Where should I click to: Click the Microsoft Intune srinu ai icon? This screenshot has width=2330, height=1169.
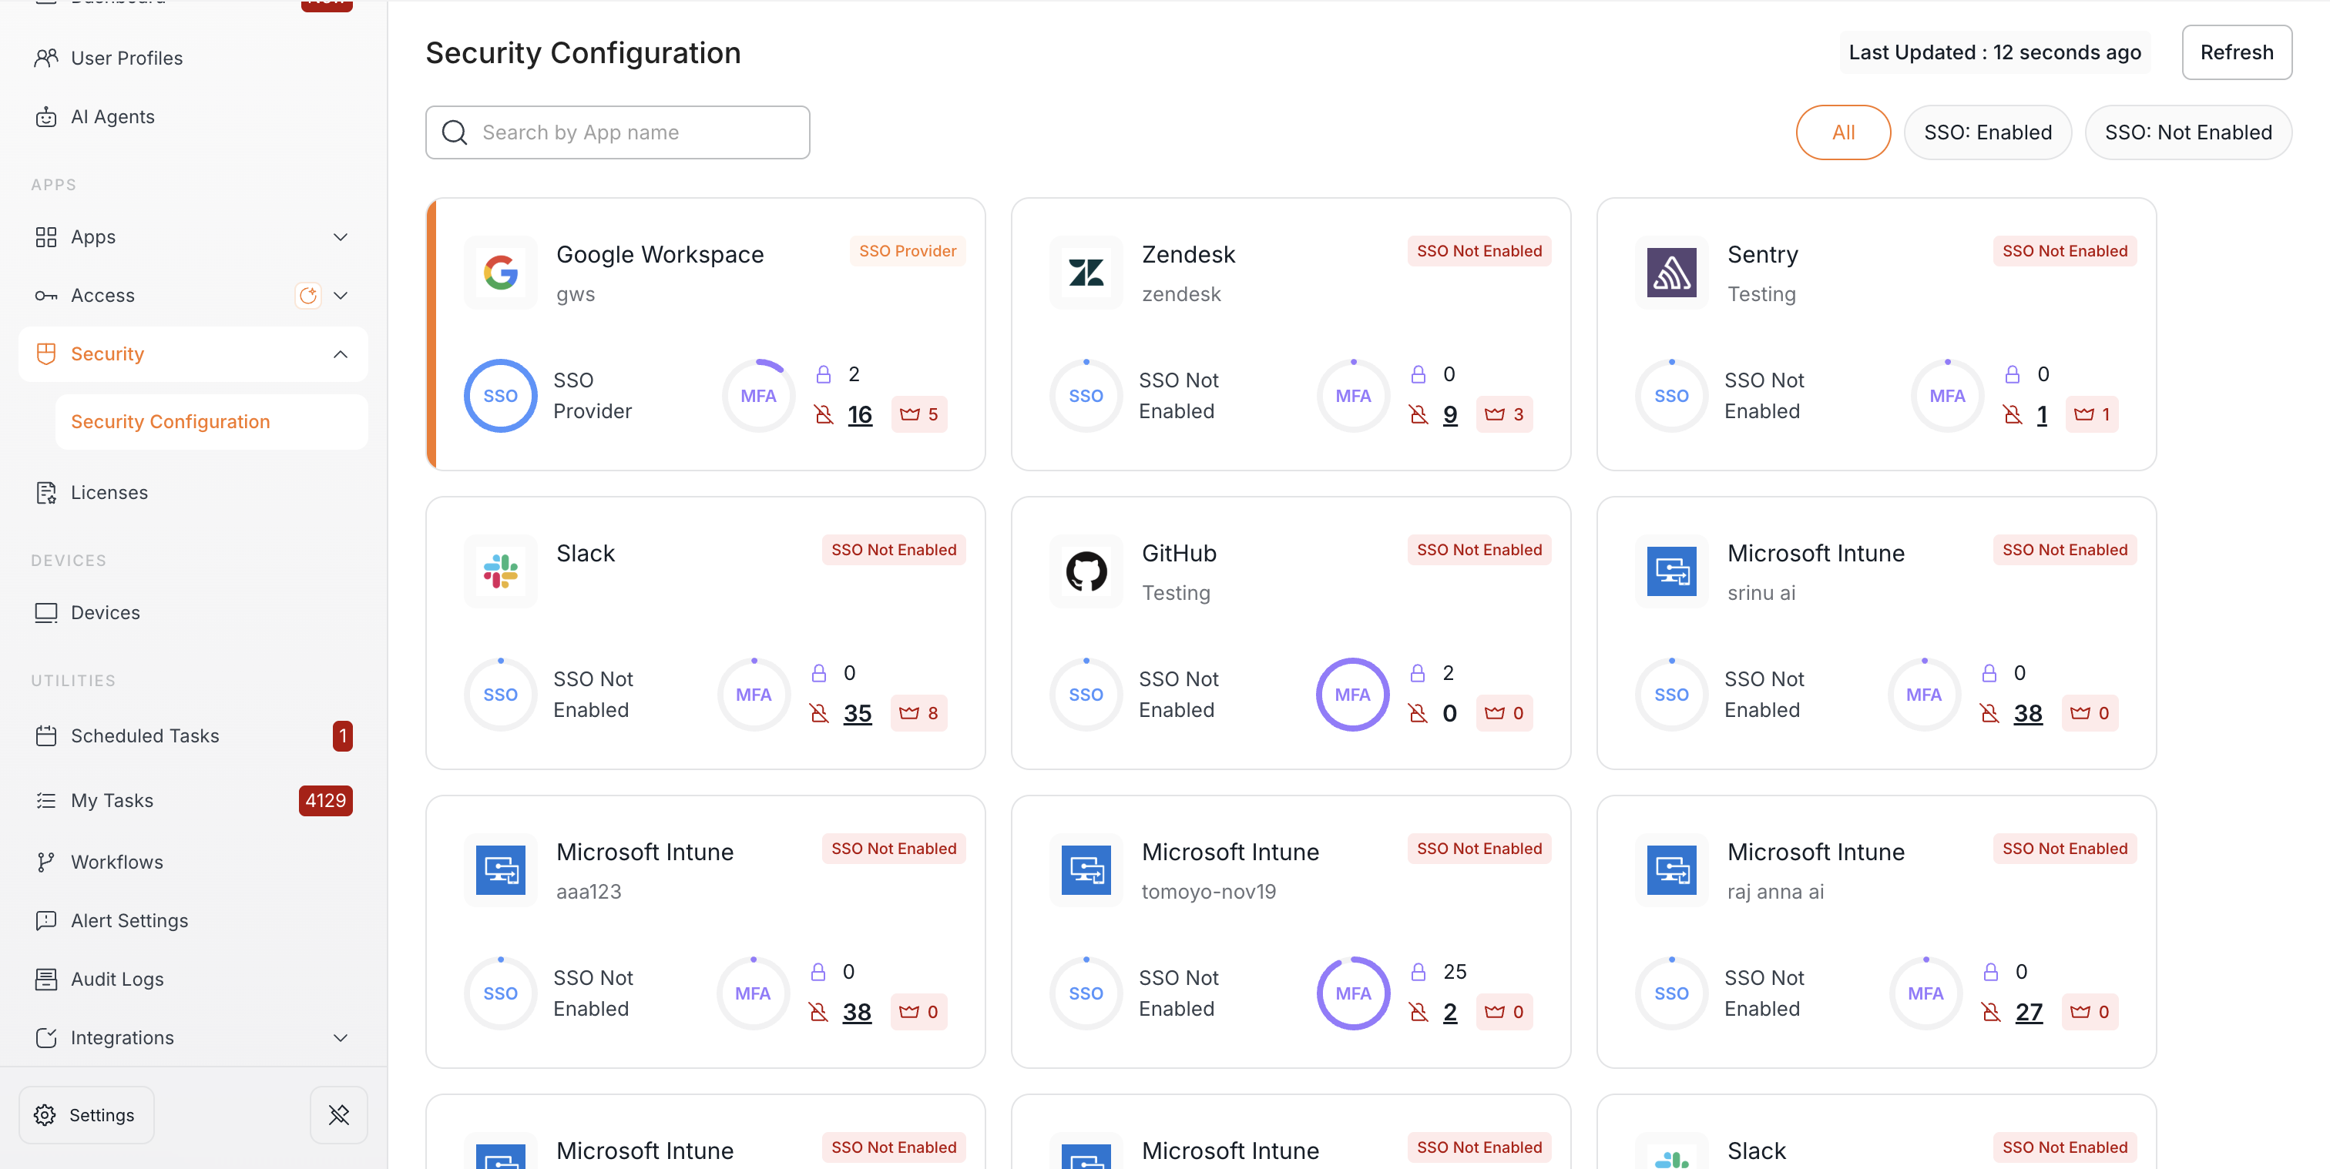[1670, 571]
